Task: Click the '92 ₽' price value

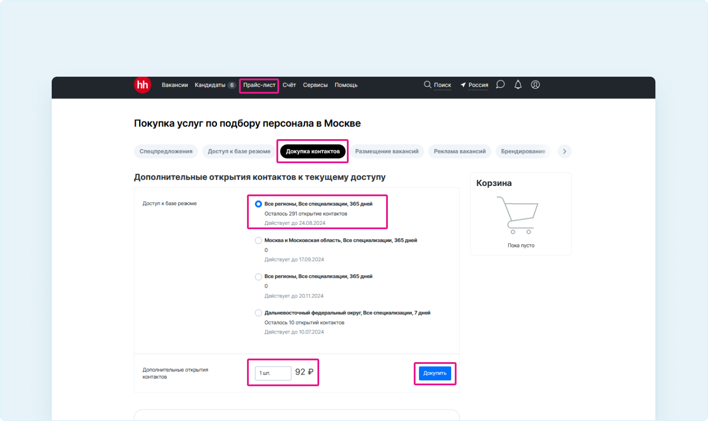Action: [304, 372]
